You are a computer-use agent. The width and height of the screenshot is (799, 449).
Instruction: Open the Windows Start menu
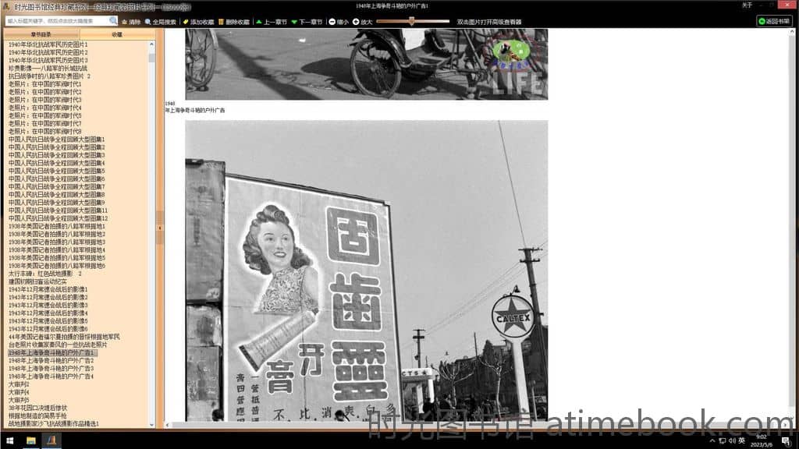coord(9,440)
